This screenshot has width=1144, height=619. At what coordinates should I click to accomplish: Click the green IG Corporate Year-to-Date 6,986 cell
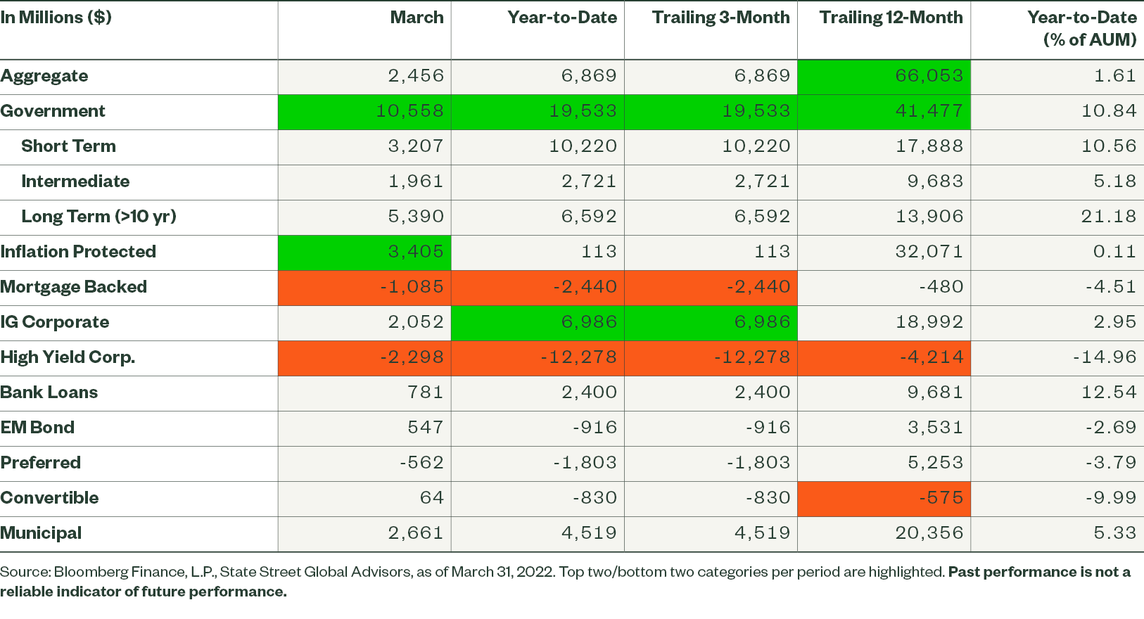point(588,322)
